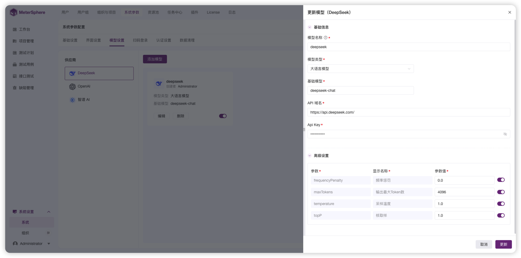Viewport: 521px width, 258px height.
Task: Open 测试计划 from the sidebar
Action: (x=26, y=52)
